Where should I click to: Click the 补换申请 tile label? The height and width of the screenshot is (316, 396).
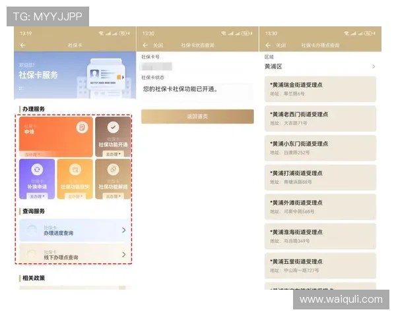(37, 187)
